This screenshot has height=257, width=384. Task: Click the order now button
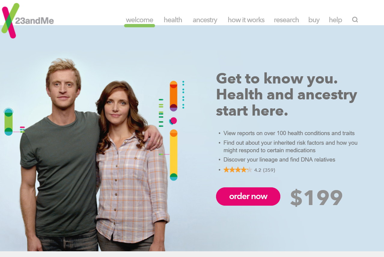point(248,196)
